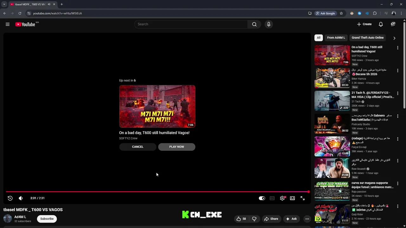Open 'curva sur magana supporte' video title
The image size is (406, 228).
[x=372, y=185]
